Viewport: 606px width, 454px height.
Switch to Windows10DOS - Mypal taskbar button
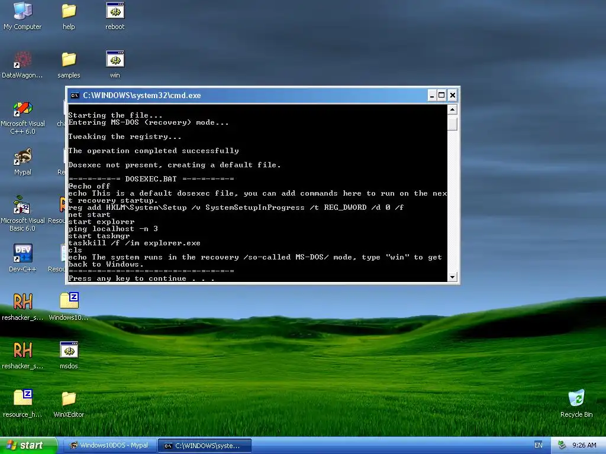point(109,446)
